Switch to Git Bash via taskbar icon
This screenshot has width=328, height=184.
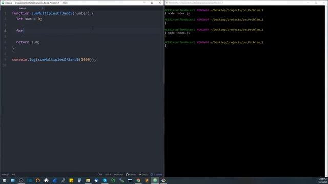163,180
